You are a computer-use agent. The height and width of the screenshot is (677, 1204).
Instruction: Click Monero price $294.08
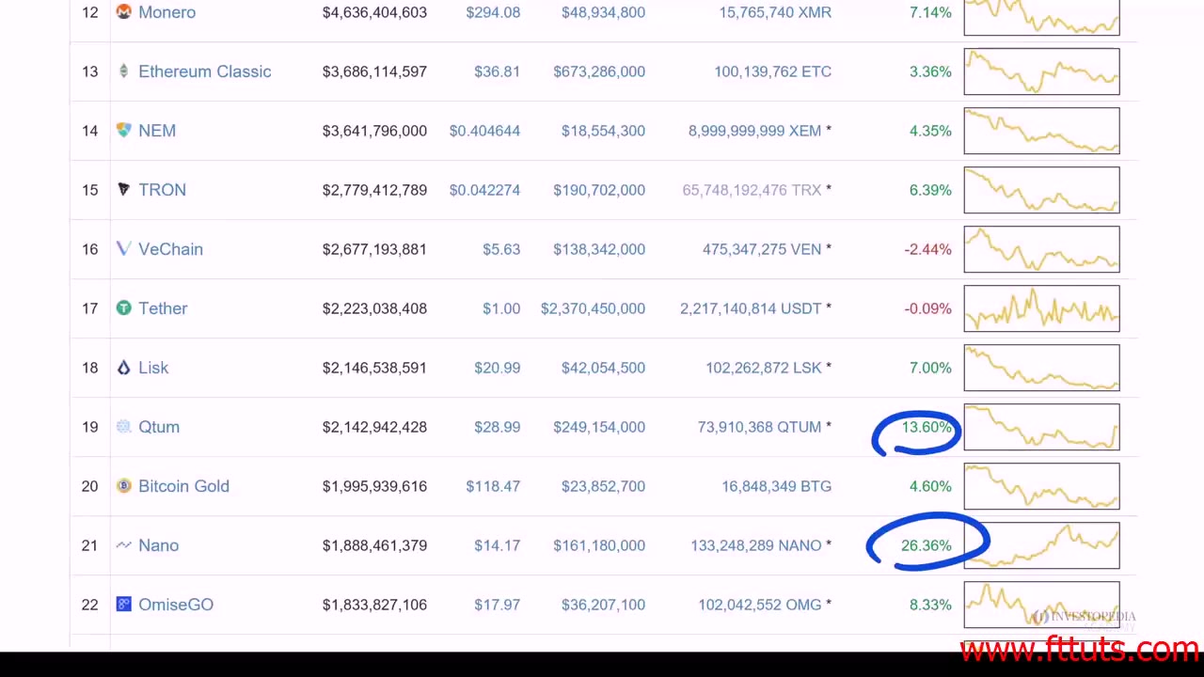coord(493,12)
